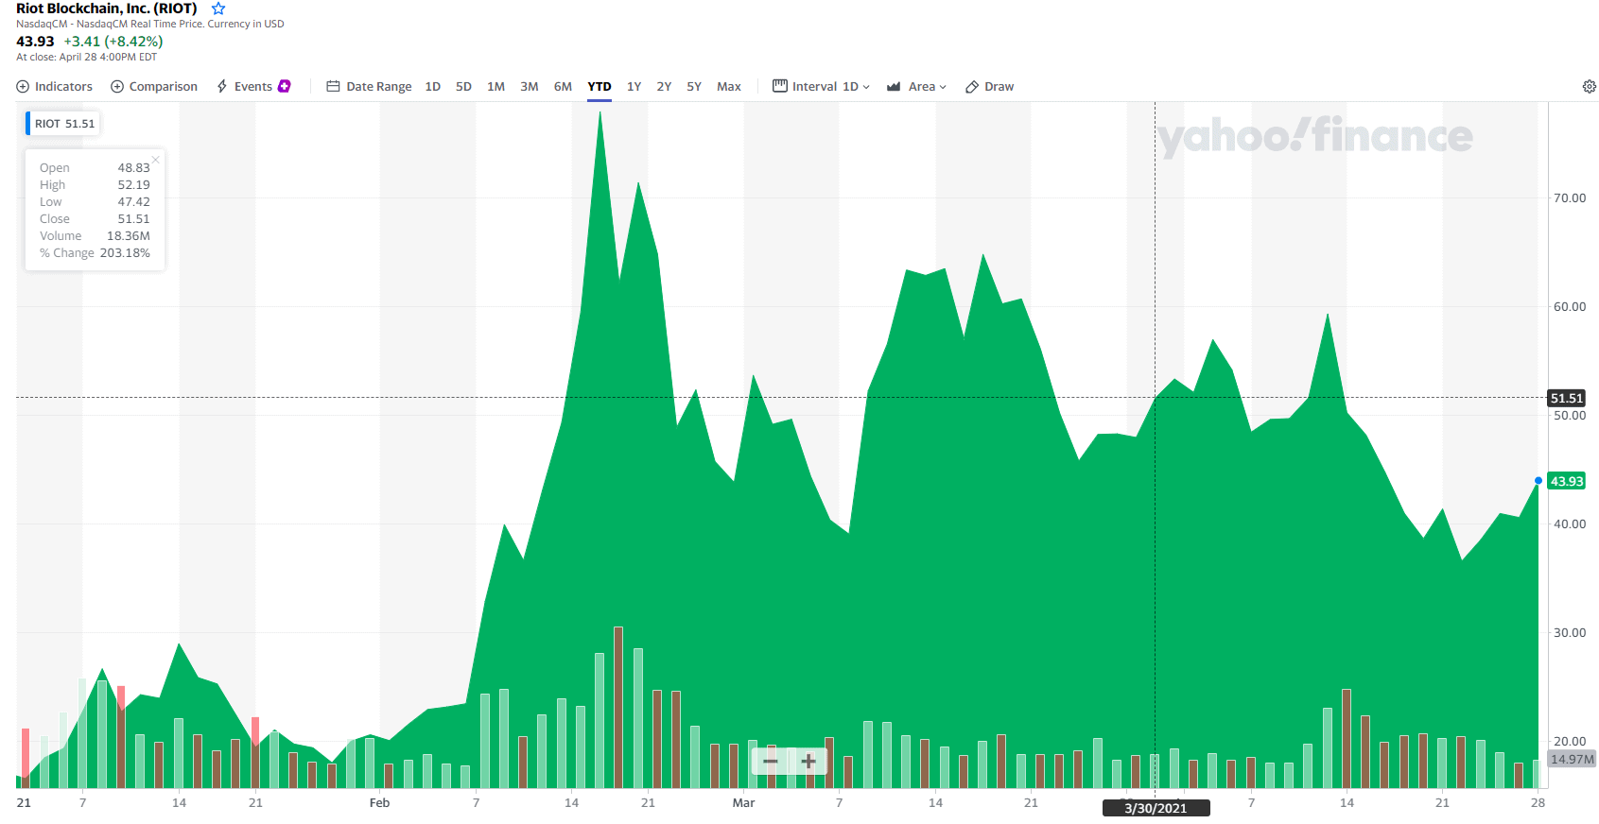The height and width of the screenshot is (824, 1599).
Task: Click the % Change 203.18% tooltip row
Action: [x=95, y=253]
